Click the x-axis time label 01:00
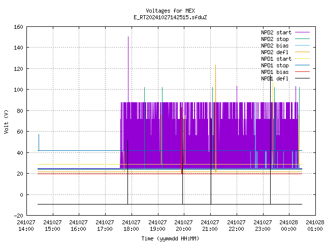This screenshot has width=325, height=243. (315, 229)
